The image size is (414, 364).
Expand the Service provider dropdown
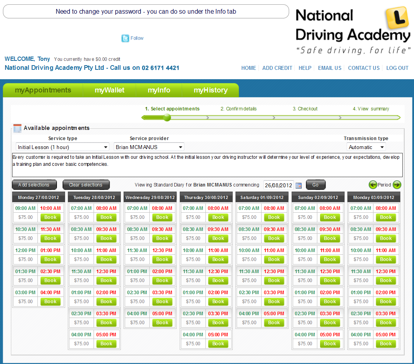point(149,147)
